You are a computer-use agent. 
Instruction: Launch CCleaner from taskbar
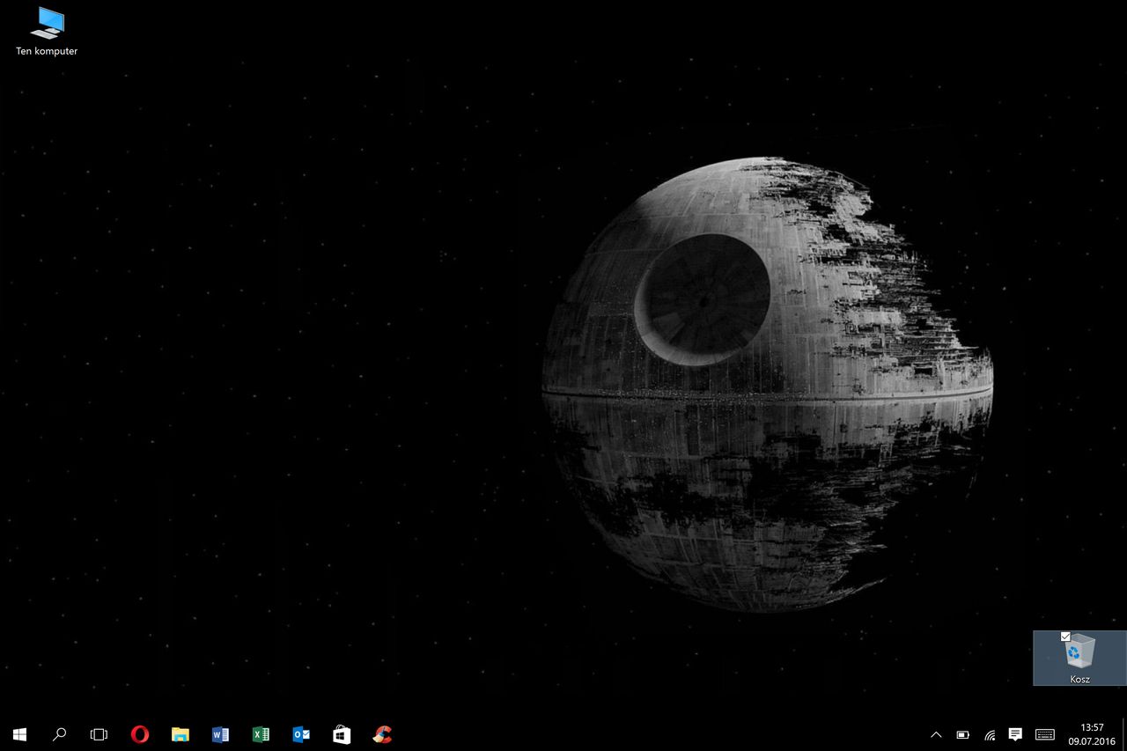[x=382, y=734]
